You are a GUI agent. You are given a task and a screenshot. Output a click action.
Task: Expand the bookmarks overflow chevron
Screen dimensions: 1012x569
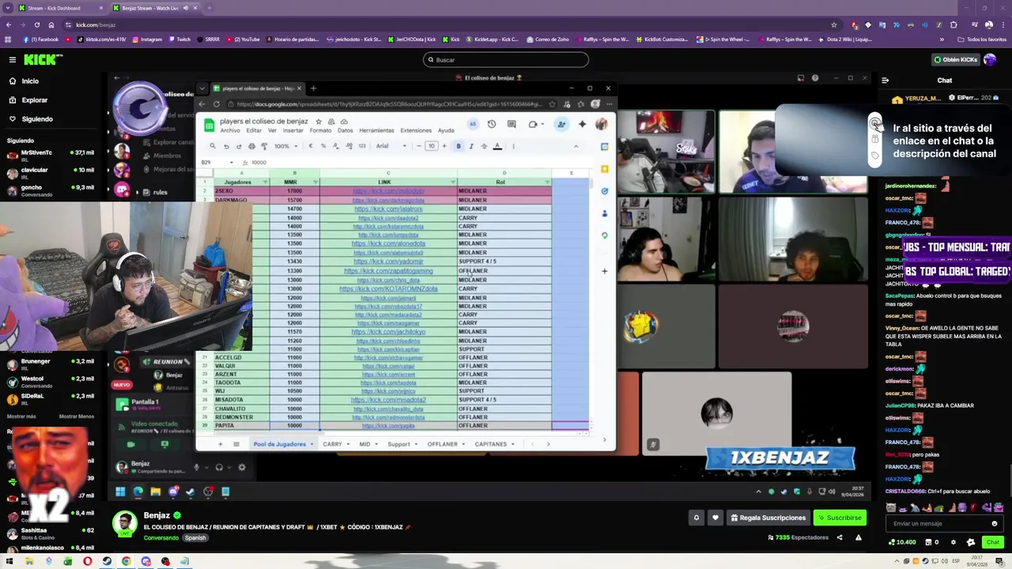pos(942,39)
